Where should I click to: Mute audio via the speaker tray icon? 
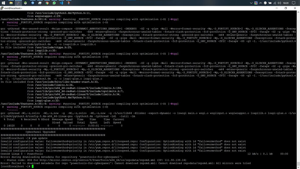(x=279, y=3)
